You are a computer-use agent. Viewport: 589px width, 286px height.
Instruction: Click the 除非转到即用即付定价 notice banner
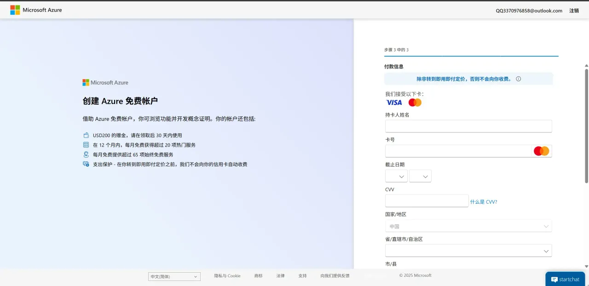point(468,79)
